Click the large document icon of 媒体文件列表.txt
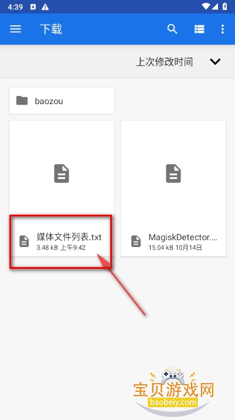 click(x=62, y=174)
